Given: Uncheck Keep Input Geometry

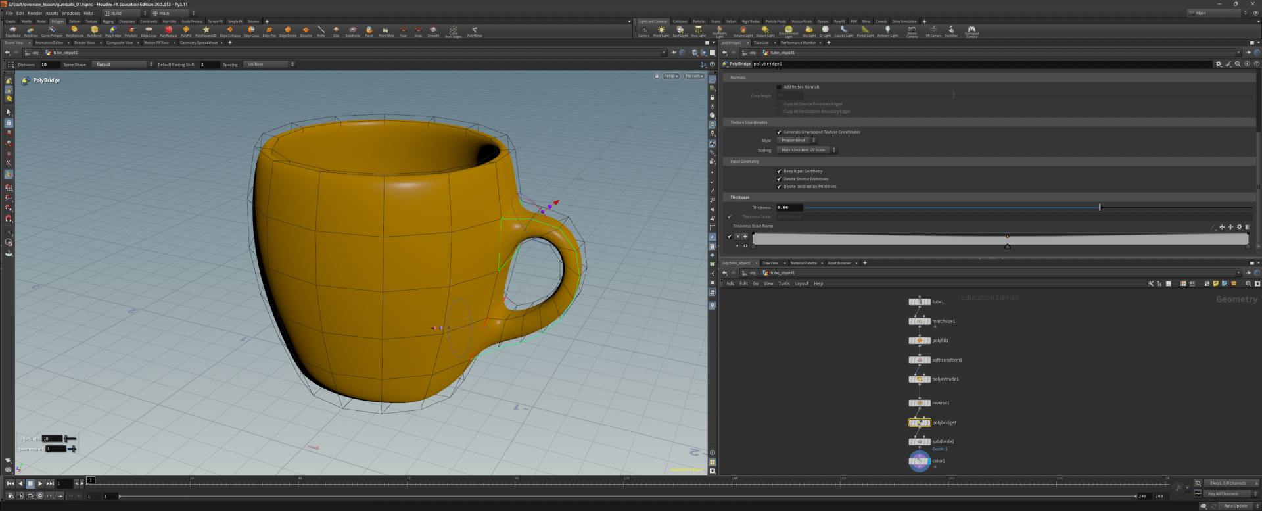Looking at the screenshot, I should (x=780, y=171).
